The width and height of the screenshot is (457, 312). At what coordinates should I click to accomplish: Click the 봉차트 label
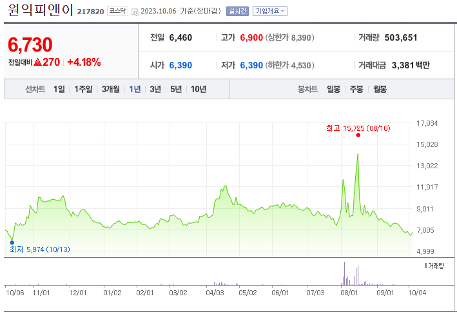coord(307,89)
